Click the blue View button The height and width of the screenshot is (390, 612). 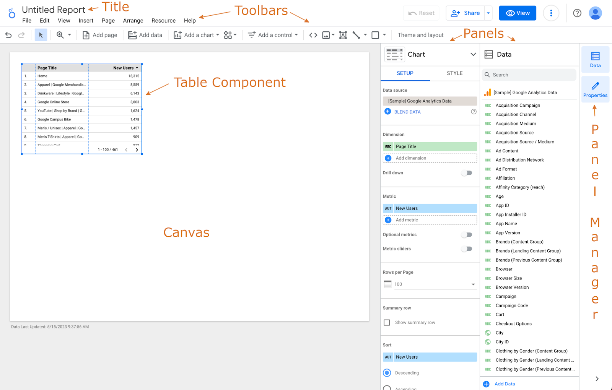[x=518, y=13]
